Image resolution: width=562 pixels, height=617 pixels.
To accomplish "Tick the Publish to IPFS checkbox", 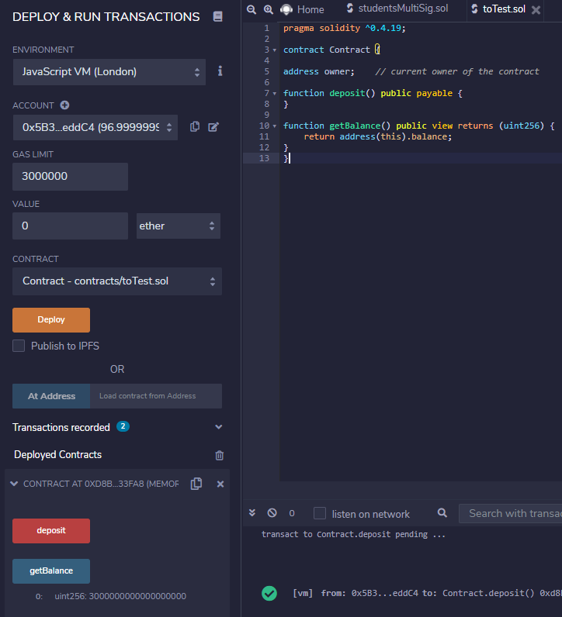I will (x=19, y=346).
